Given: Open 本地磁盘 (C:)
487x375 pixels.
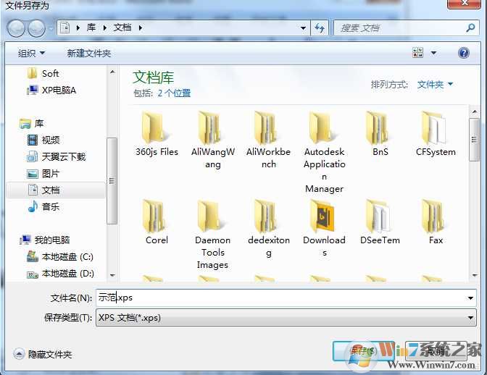Looking at the screenshot, I should pos(60,257).
